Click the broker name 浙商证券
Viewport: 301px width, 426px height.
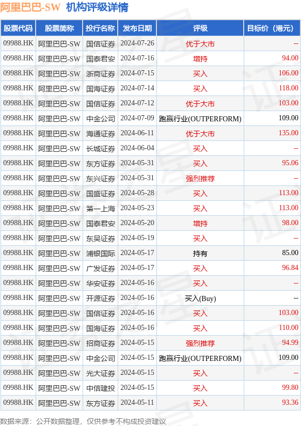point(101,74)
